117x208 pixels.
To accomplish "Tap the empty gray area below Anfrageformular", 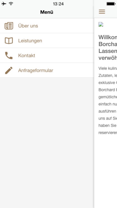I will point(47,143).
